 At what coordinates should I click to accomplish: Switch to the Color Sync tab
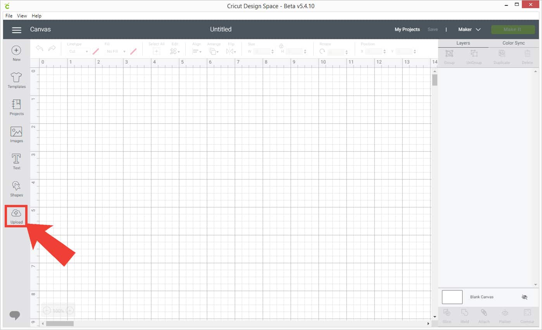(x=514, y=43)
